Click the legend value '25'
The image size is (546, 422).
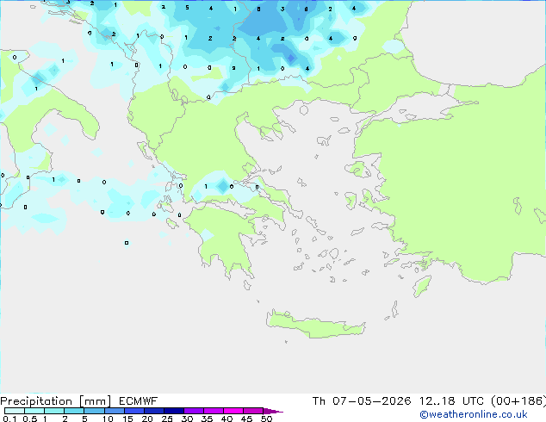[x=167, y=419]
